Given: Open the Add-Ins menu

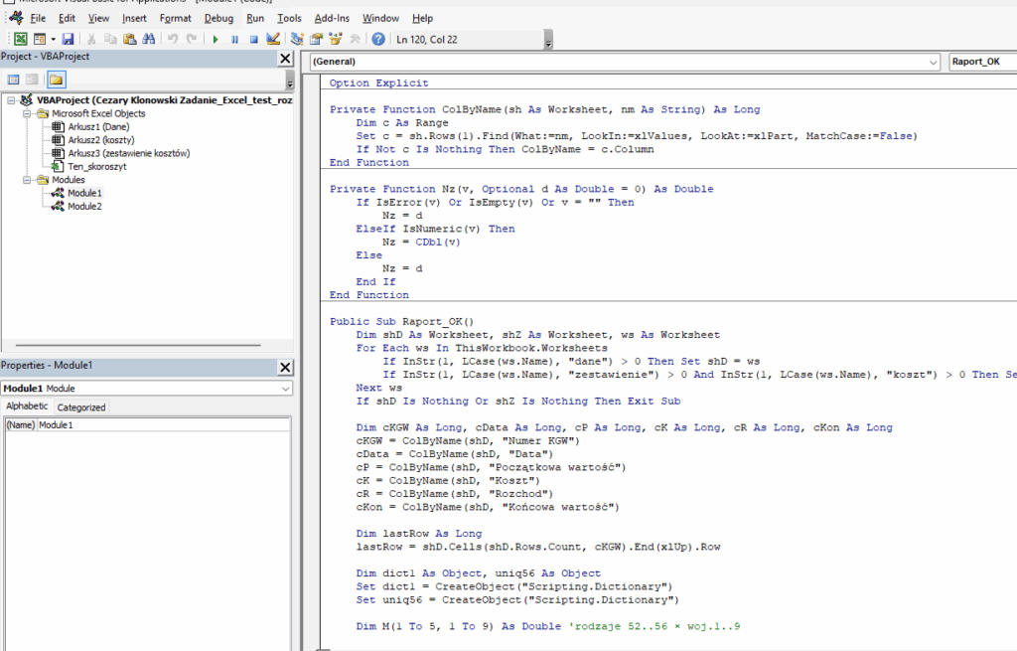Looking at the screenshot, I should tap(332, 18).
